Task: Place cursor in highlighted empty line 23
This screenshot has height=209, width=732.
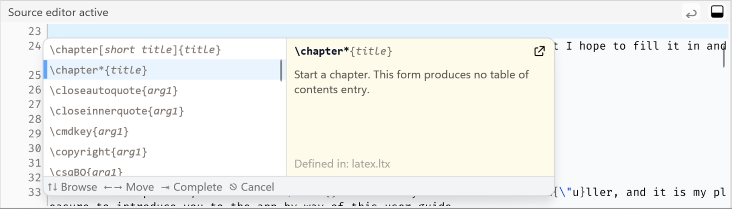Action: click(x=373, y=32)
